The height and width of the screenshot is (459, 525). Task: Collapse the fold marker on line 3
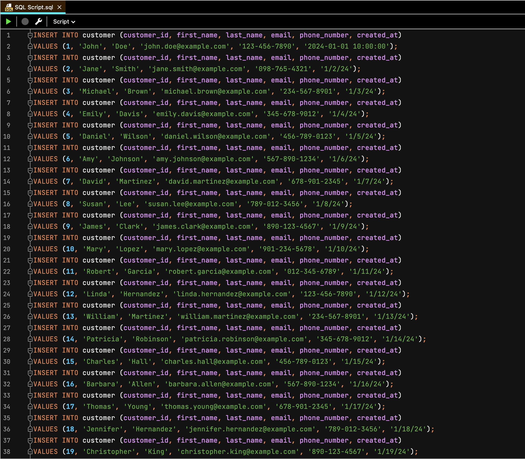click(x=30, y=58)
